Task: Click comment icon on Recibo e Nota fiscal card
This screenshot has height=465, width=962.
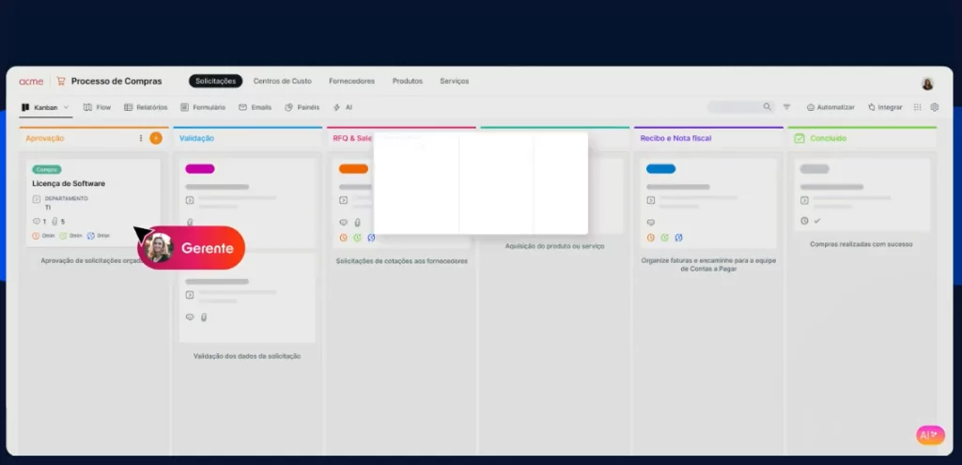Action: 651,222
